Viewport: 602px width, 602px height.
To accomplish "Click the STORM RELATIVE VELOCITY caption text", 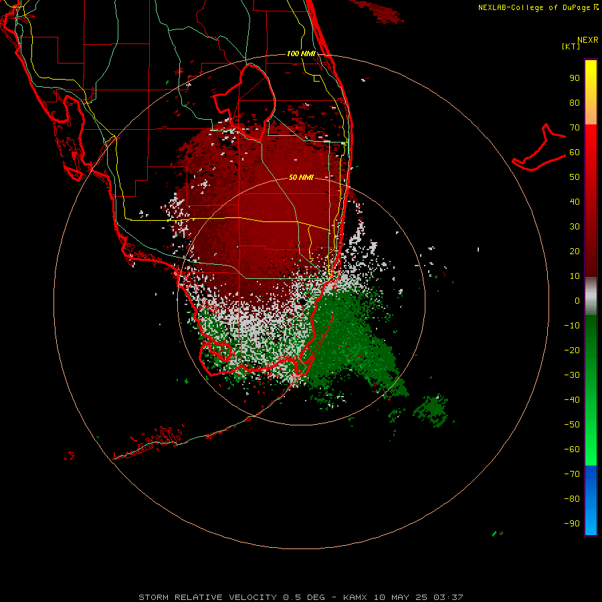I will [300, 597].
